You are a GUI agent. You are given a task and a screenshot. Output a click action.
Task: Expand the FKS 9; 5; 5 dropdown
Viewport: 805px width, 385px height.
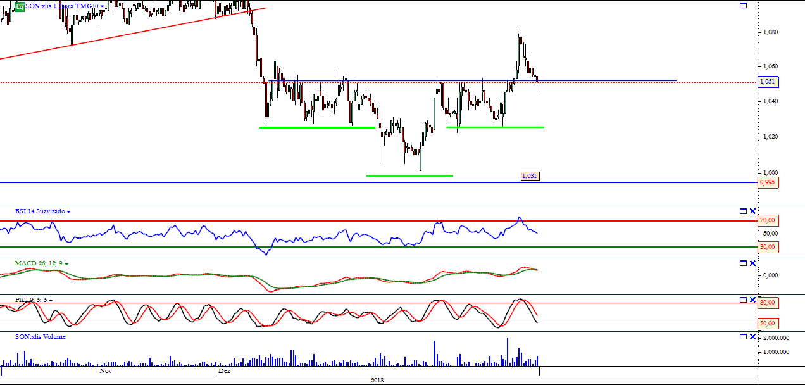[51, 300]
